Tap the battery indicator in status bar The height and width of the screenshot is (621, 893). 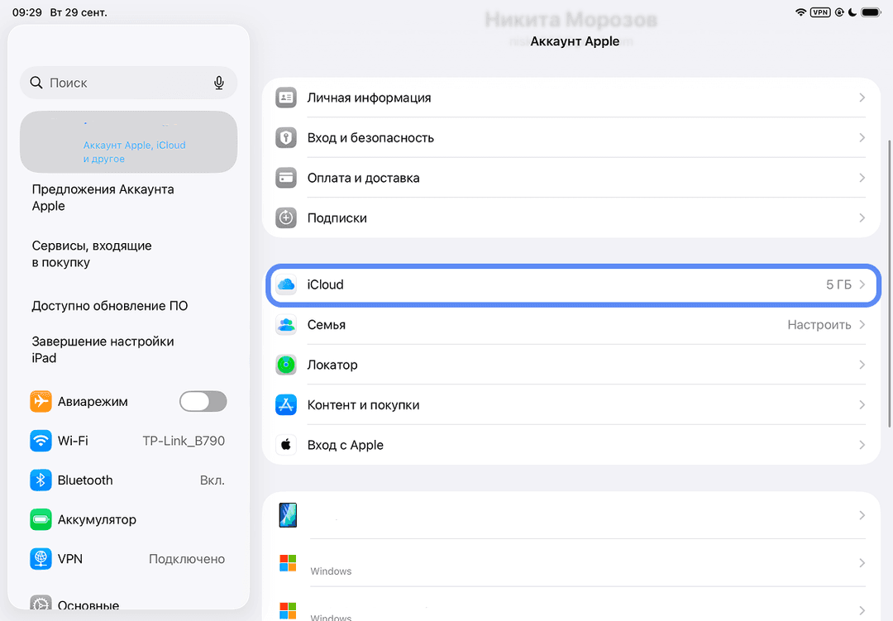coord(871,12)
